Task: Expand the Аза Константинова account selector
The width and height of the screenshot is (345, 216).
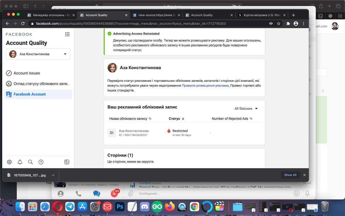Action: click(38, 54)
